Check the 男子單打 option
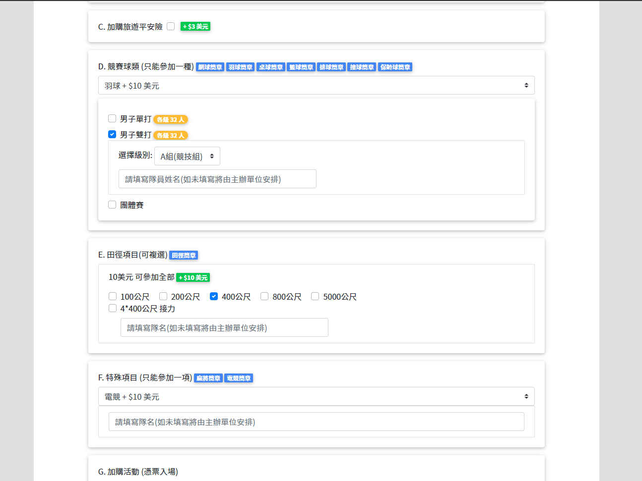Screen dimensions: 642x481 [x=112, y=118]
